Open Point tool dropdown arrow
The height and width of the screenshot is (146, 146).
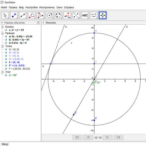point(17,18)
